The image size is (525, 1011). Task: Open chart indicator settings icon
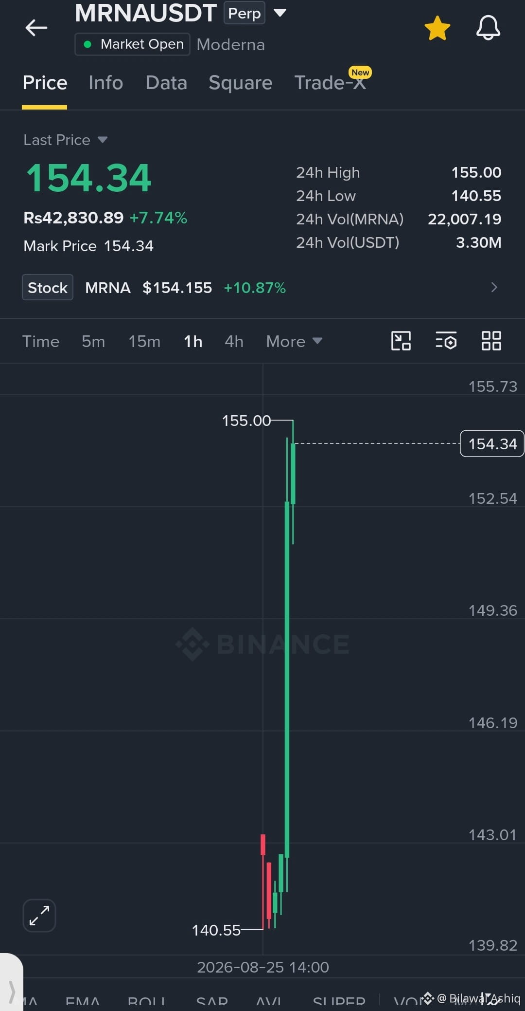click(446, 341)
